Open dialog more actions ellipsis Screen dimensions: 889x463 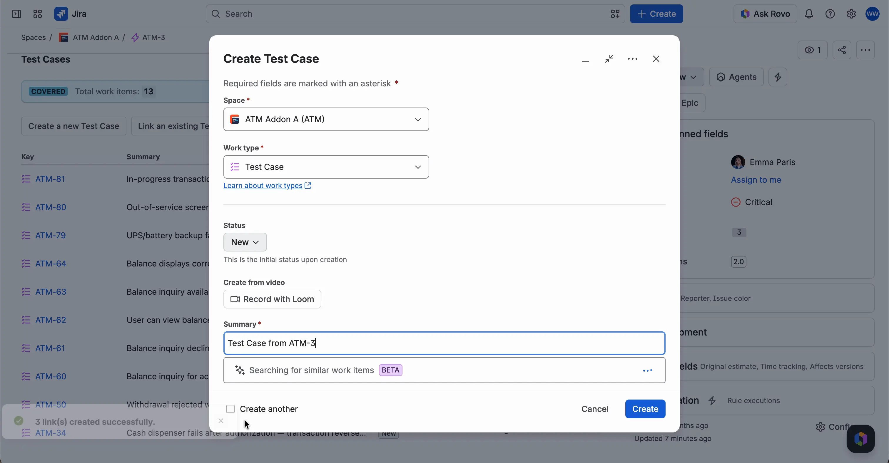point(632,59)
